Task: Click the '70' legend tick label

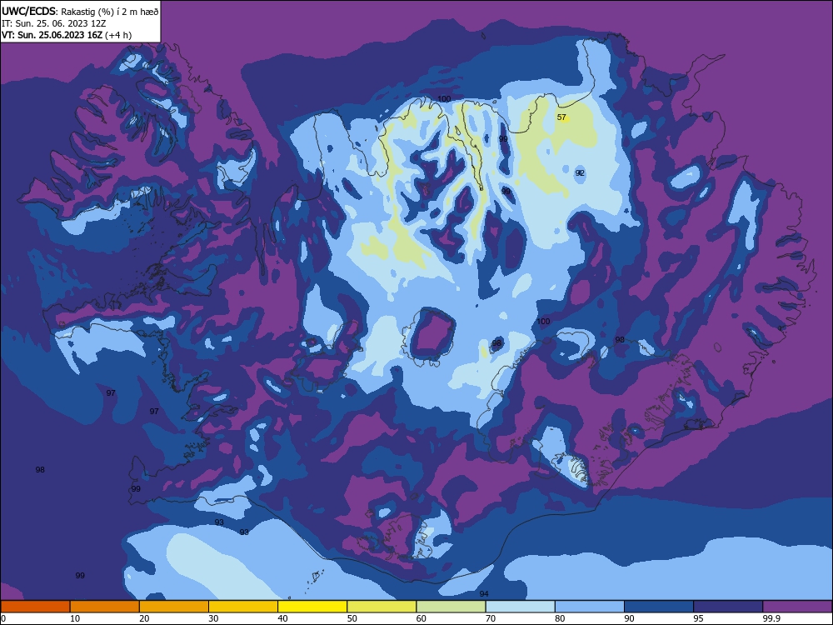Action: 491,618
